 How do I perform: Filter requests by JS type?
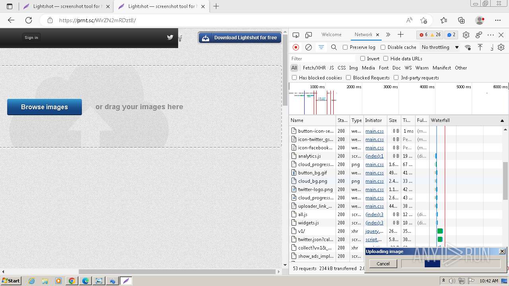(x=332, y=68)
